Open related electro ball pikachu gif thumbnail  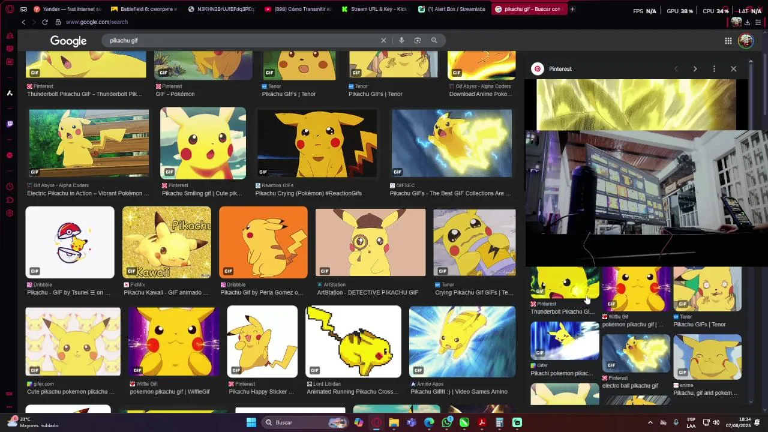(636, 353)
